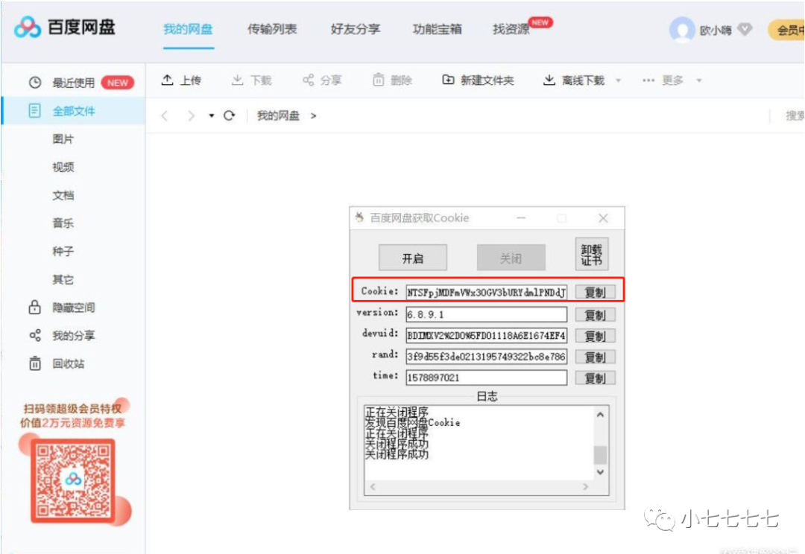Click the 扫码领超级会员特权 promo text
Screen dimensions: 805x554
(x=72, y=409)
